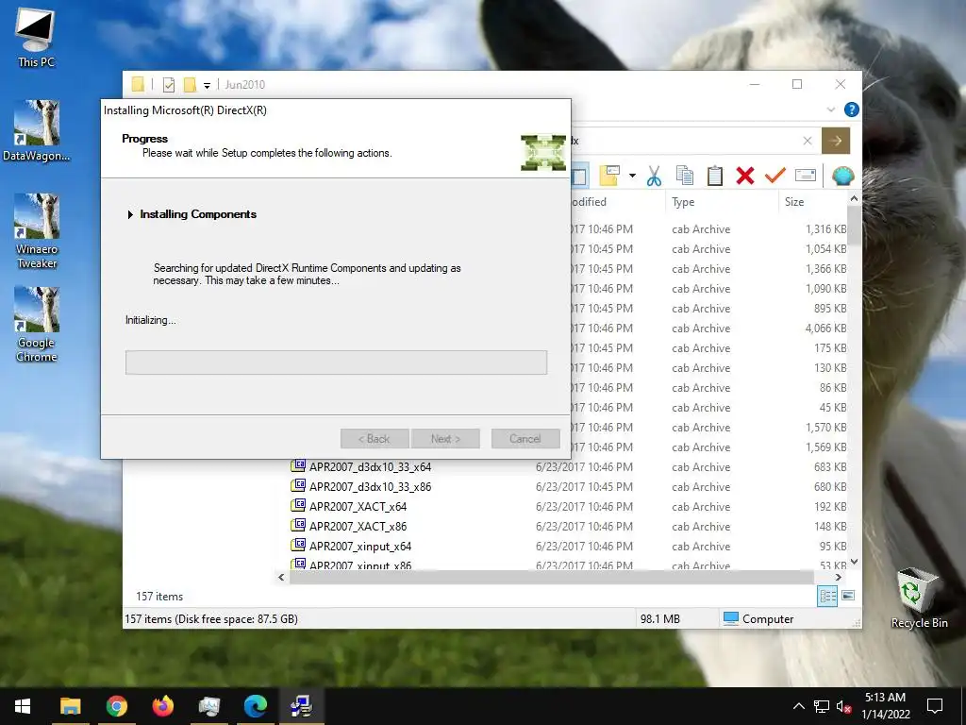Screen dimensions: 966x725
Task: Select file APR2007_XACT_x86
Action: coord(358,526)
